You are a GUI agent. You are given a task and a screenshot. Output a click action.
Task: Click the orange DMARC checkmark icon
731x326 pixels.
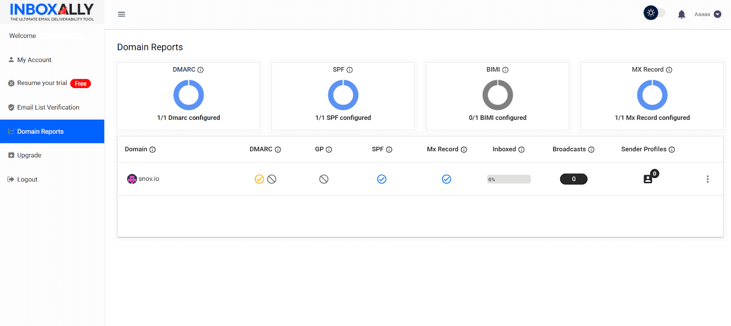pyautogui.click(x=259, y=179)
